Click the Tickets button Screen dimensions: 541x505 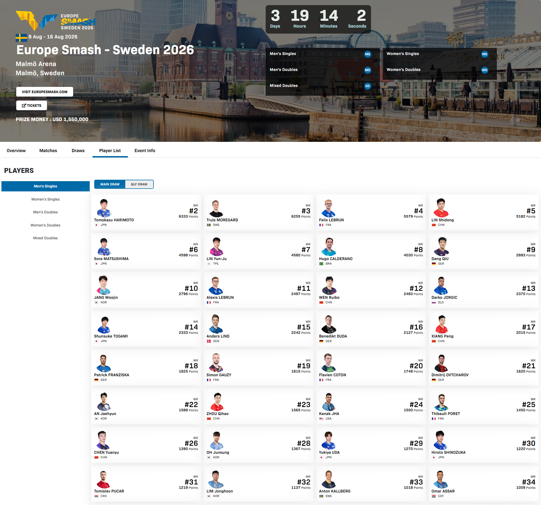pyautogui.click(x=32, y=106)
